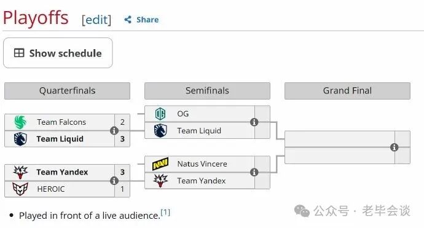Image resolution: width=424 pixels, height=228 pixels.
Task: Open the Grand Final match info icon
Action: coord(395,147)
